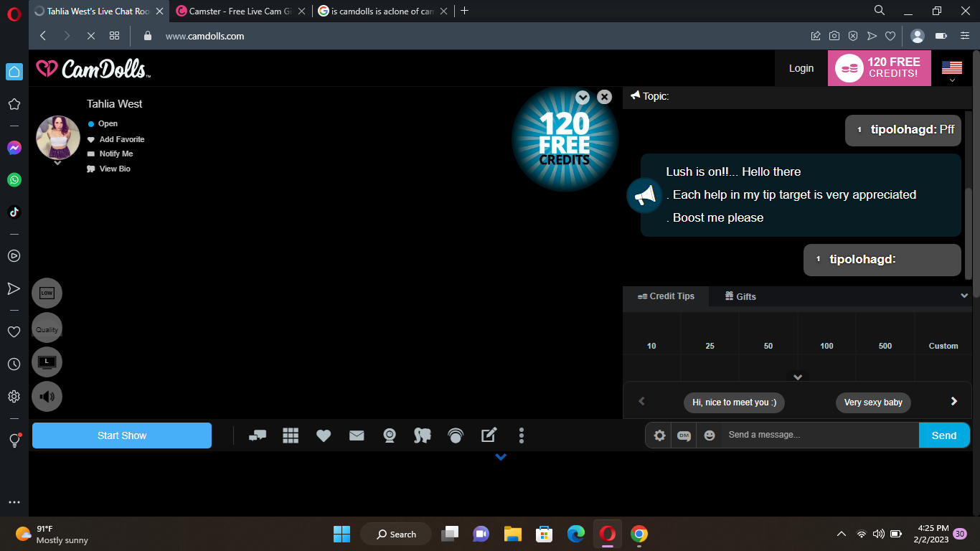Show hidden taskbar tray icons
980x551 pixels.
click(842, 534)
